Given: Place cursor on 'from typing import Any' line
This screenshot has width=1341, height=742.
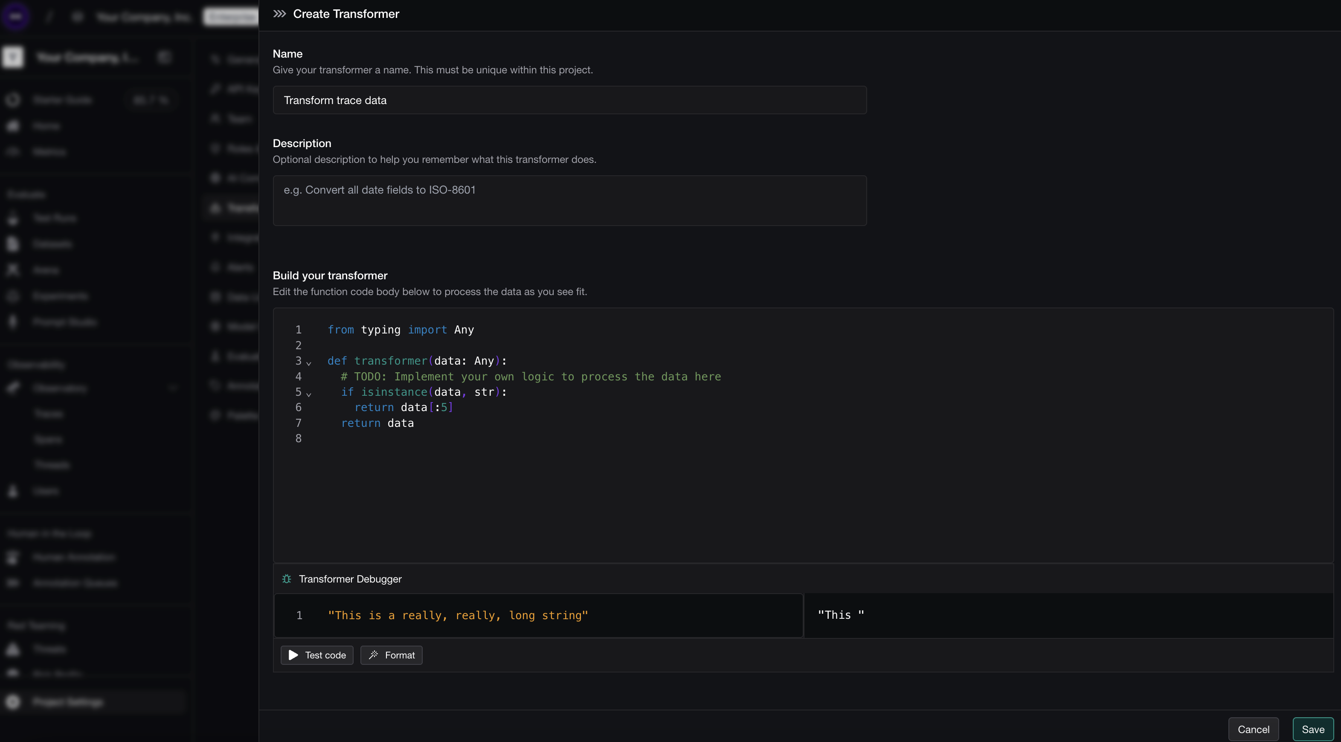Looking at the screenshot, I should point(401,329).
